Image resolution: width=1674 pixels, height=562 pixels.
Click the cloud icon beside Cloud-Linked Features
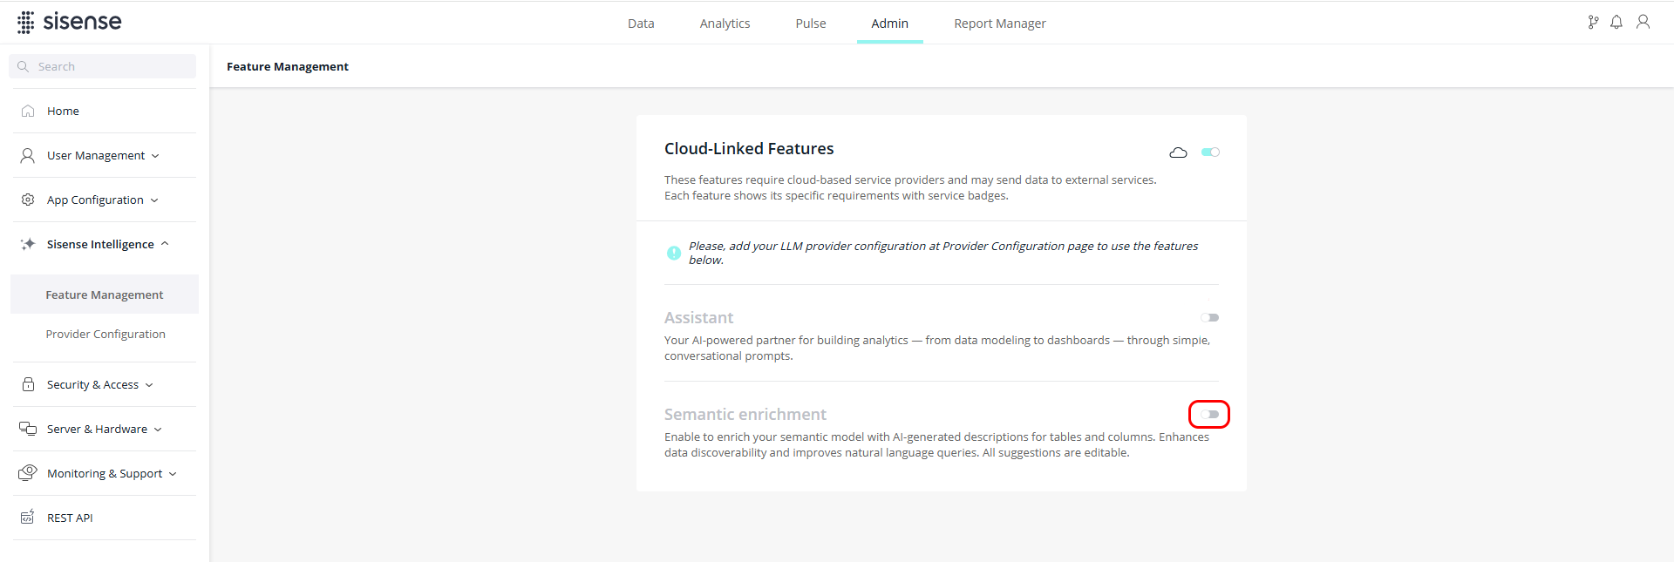pos(1178,152)
